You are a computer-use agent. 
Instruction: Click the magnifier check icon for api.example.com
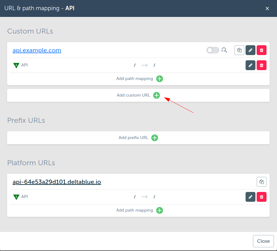[224, 50]
